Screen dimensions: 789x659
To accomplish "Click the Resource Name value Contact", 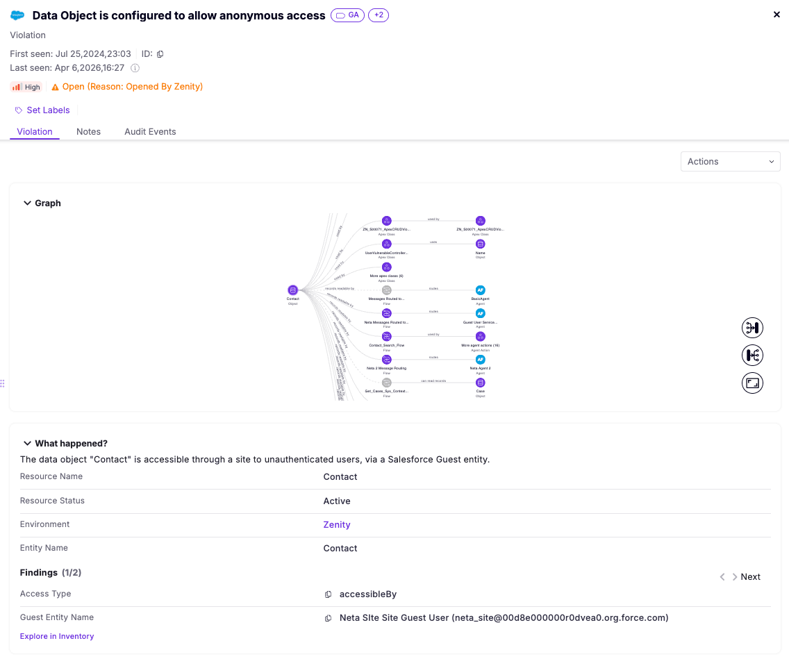I will click(340, 477).
